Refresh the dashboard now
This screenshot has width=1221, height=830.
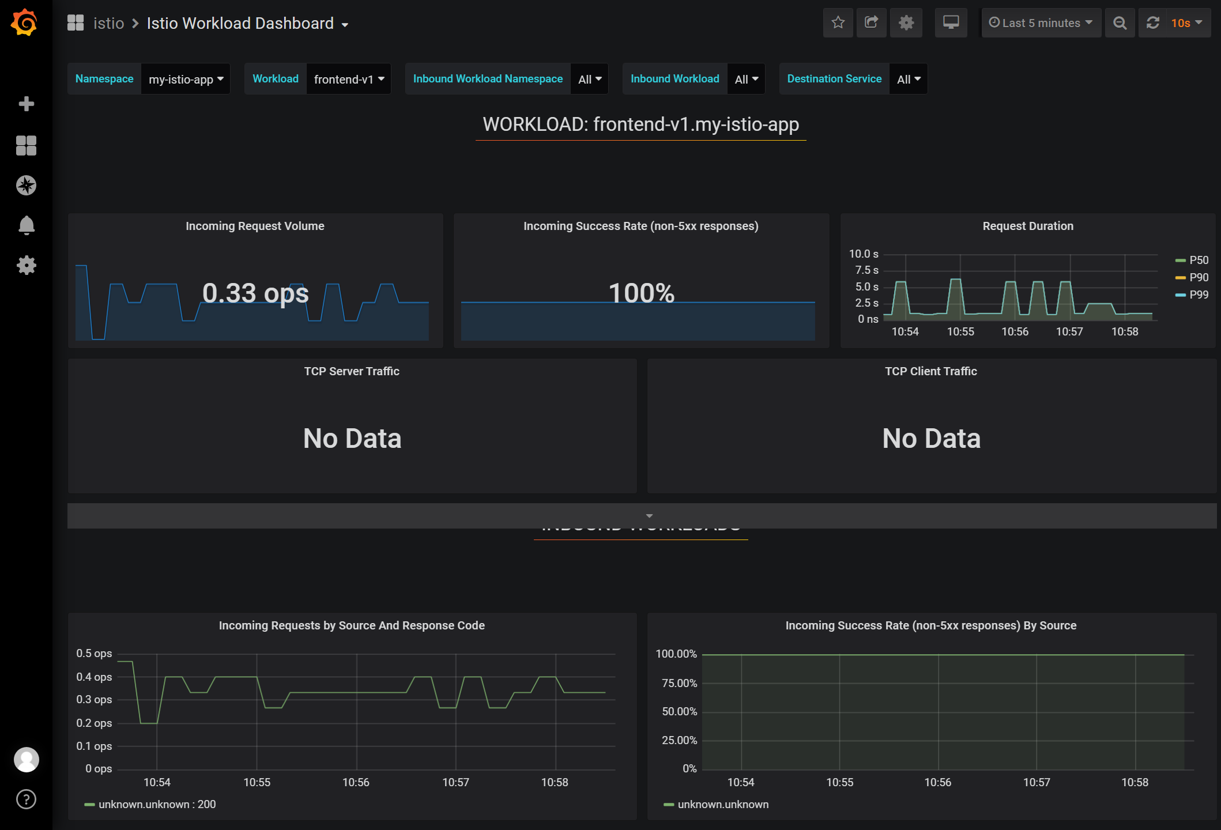[1152, 23]
